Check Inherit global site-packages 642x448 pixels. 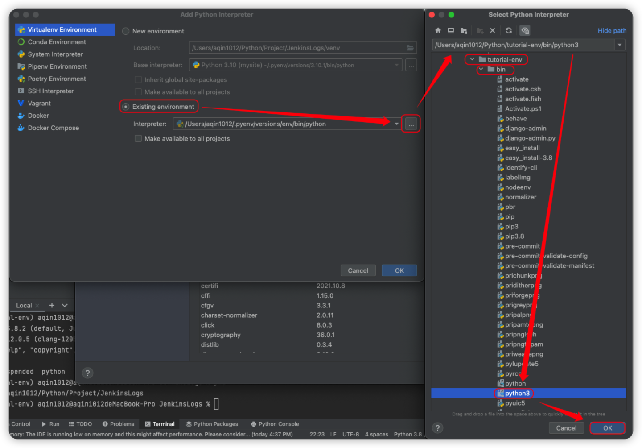click(138, 79)
